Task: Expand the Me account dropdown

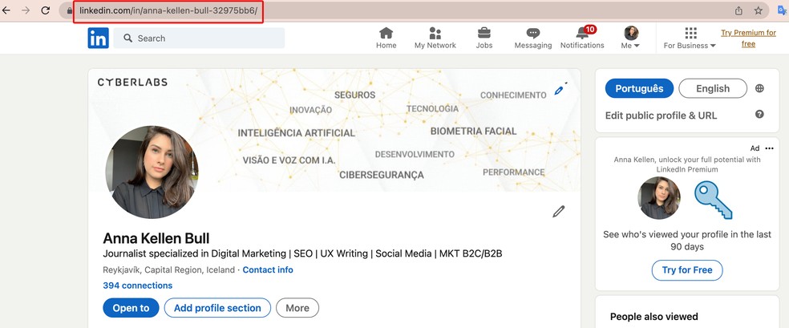Action: pyautogui.click(x=631, y=38)
